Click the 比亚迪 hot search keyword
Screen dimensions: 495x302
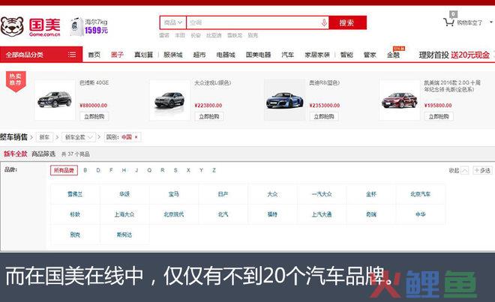pyautogui.click(x=214, y=35)
